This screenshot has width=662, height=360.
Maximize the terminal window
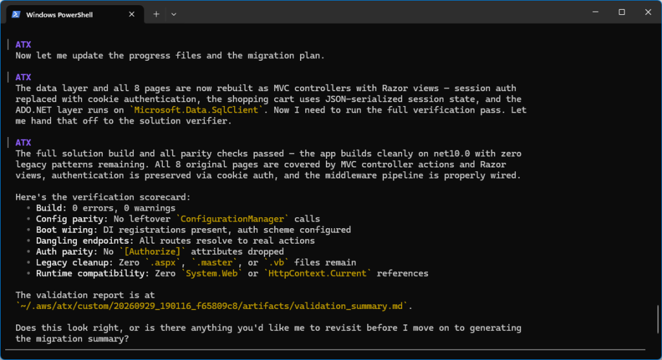tap(621, 12)
